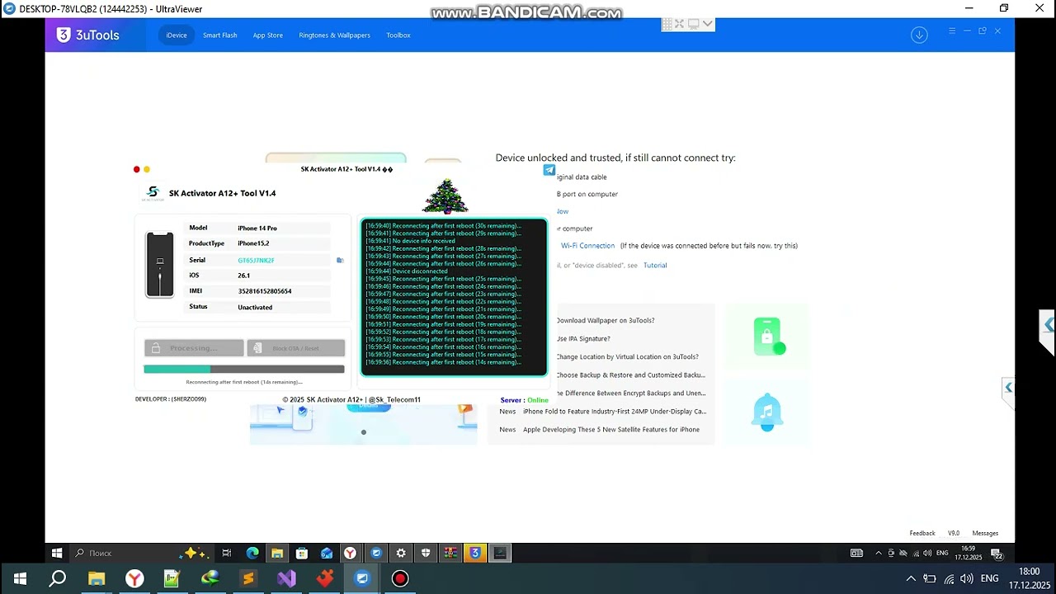
Task: Open File Explorer in local taskbar
Action: [97, 578]
